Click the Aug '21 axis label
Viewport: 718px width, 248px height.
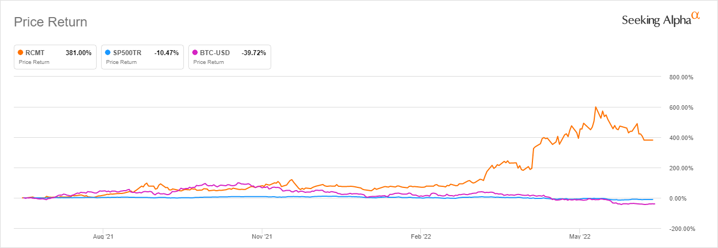pos(103,236)
